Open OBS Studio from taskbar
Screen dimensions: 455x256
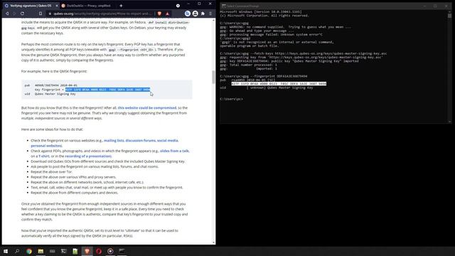click(x=110, y=251)
